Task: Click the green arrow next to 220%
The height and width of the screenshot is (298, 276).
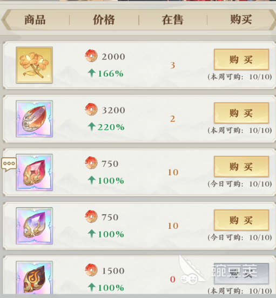Action: pyautogui.click(x=92, y=127)
